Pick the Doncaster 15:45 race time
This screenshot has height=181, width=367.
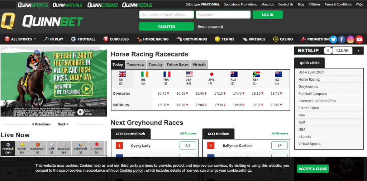coord(163,93)
